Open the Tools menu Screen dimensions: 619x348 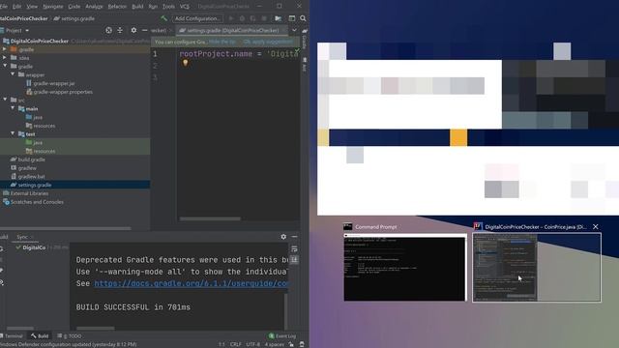tap(168, 7)
